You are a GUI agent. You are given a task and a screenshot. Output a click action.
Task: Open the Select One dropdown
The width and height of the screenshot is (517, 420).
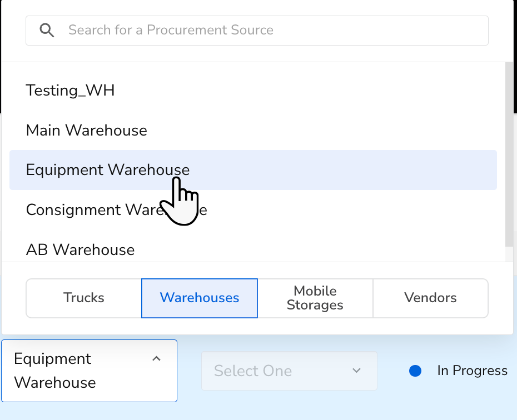[x=289, y=371]
